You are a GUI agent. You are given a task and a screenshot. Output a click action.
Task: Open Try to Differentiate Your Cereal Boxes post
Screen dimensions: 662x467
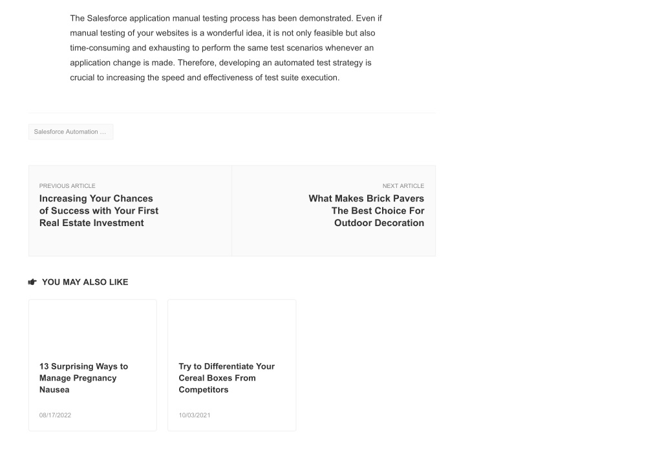pyautogui.click(x=227, y=378)
